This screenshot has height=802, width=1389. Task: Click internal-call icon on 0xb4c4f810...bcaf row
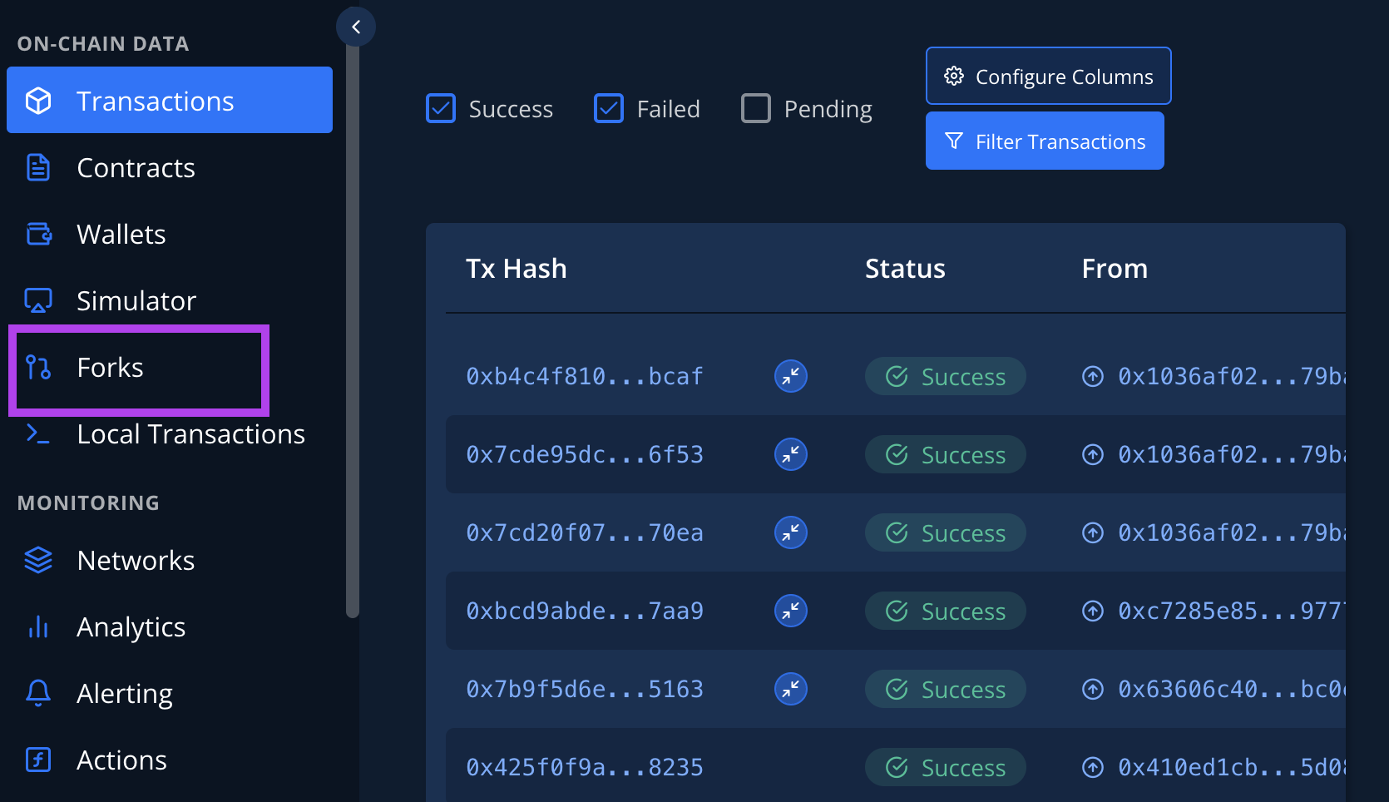[791, 376]
